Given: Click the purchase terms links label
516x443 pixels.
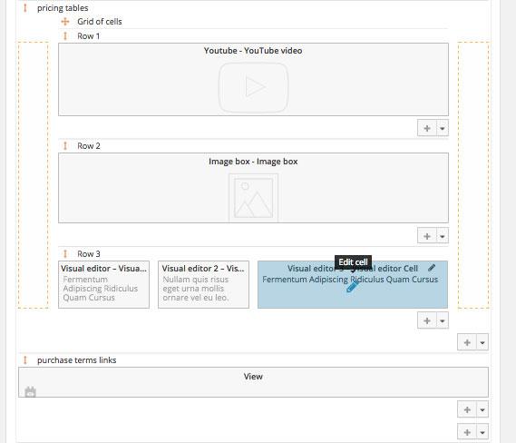Looking at the screenshot, I should (77, 360).
